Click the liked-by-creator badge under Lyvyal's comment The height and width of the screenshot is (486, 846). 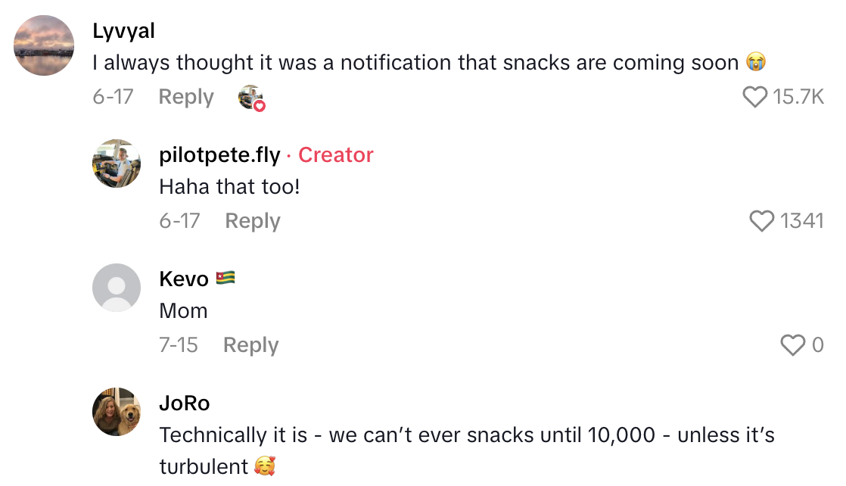click(x=251, y=98)
